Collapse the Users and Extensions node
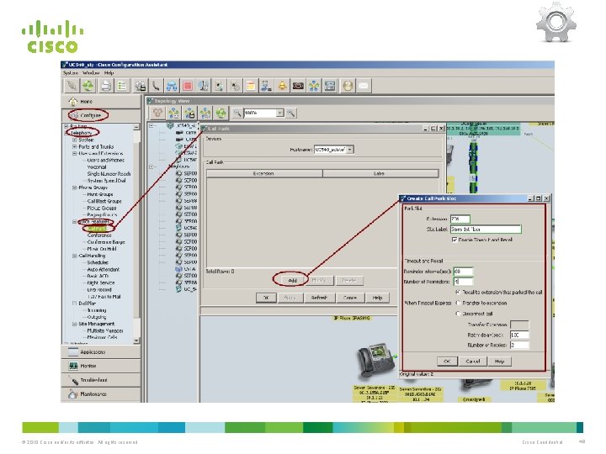Viewport: 606px width, 454px height. coord(74,153)
